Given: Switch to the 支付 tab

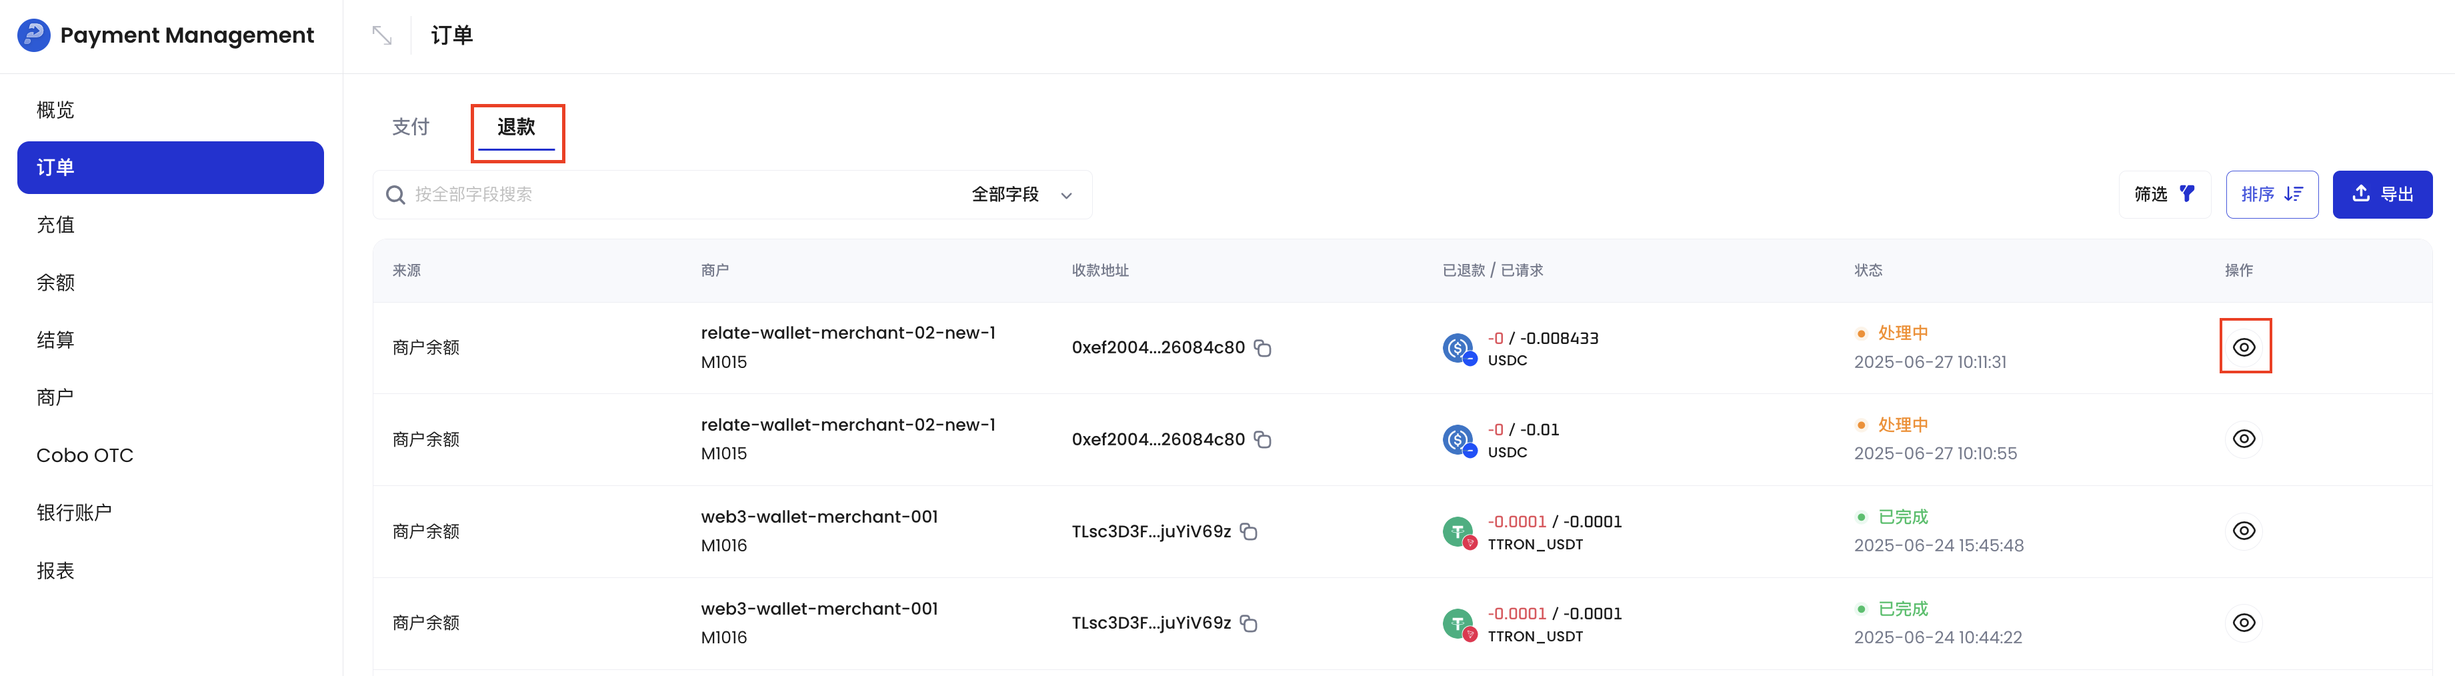Looking at the screenshot, I should pyautogui.click(x=411, y=126).
